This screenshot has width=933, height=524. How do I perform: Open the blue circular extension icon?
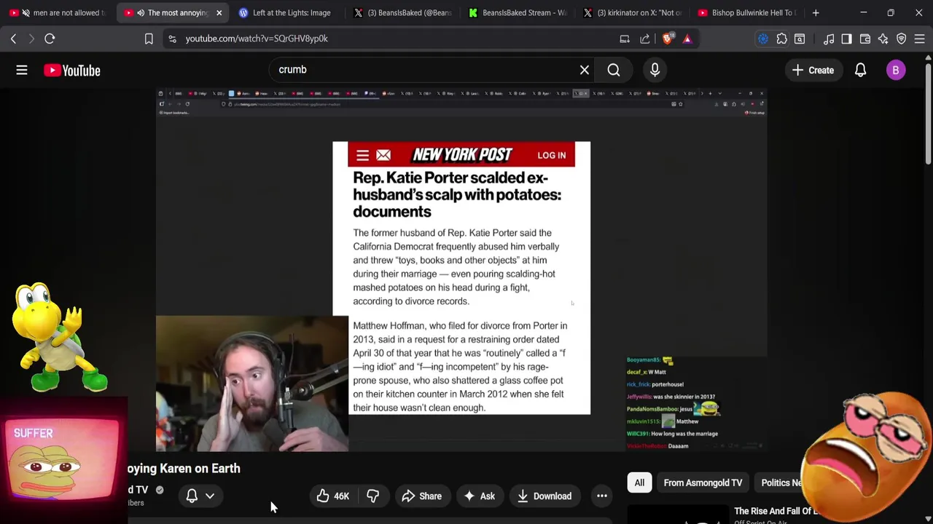click(763, 39)
